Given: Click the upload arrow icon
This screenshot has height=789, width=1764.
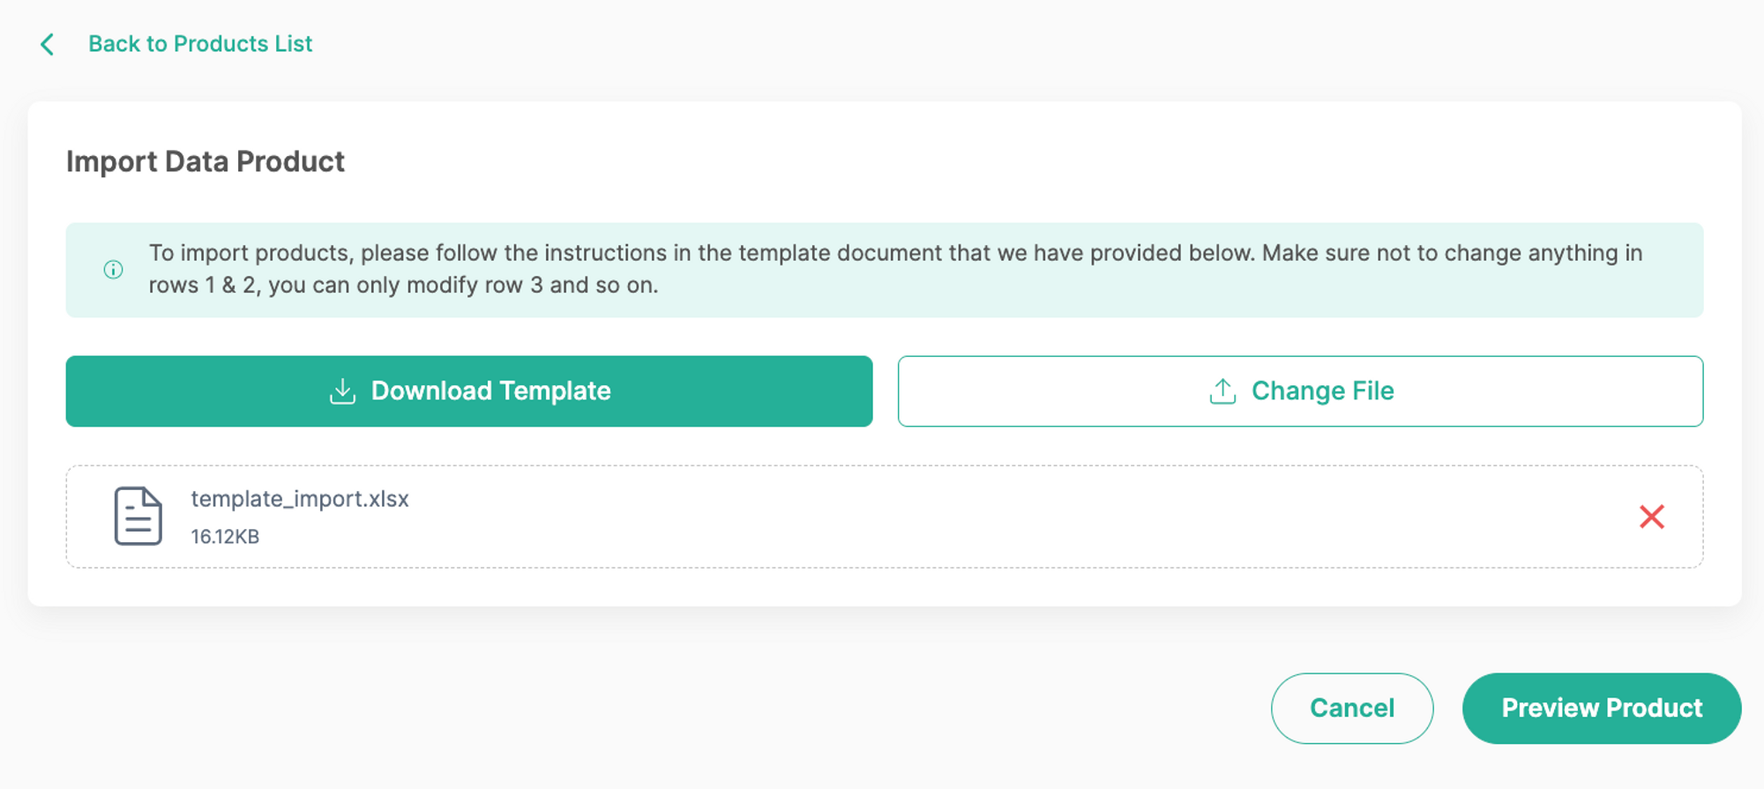Looking at the screenshot, I should pyautogui.click(x=1222, y=391).
